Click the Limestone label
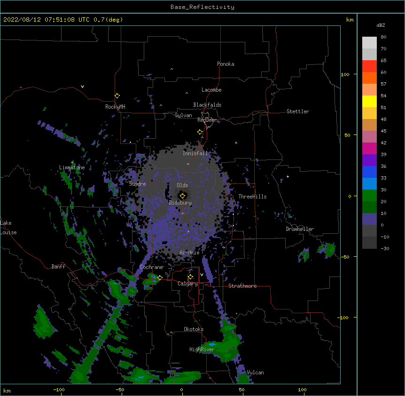The width and height of the screenshot is (405, 396). coord(72,167)
